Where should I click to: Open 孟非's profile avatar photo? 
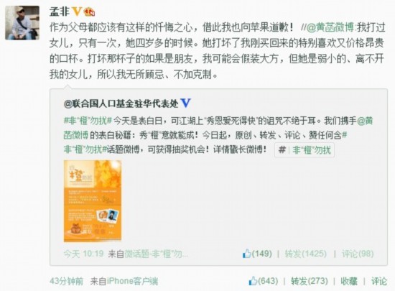point(22,23)
